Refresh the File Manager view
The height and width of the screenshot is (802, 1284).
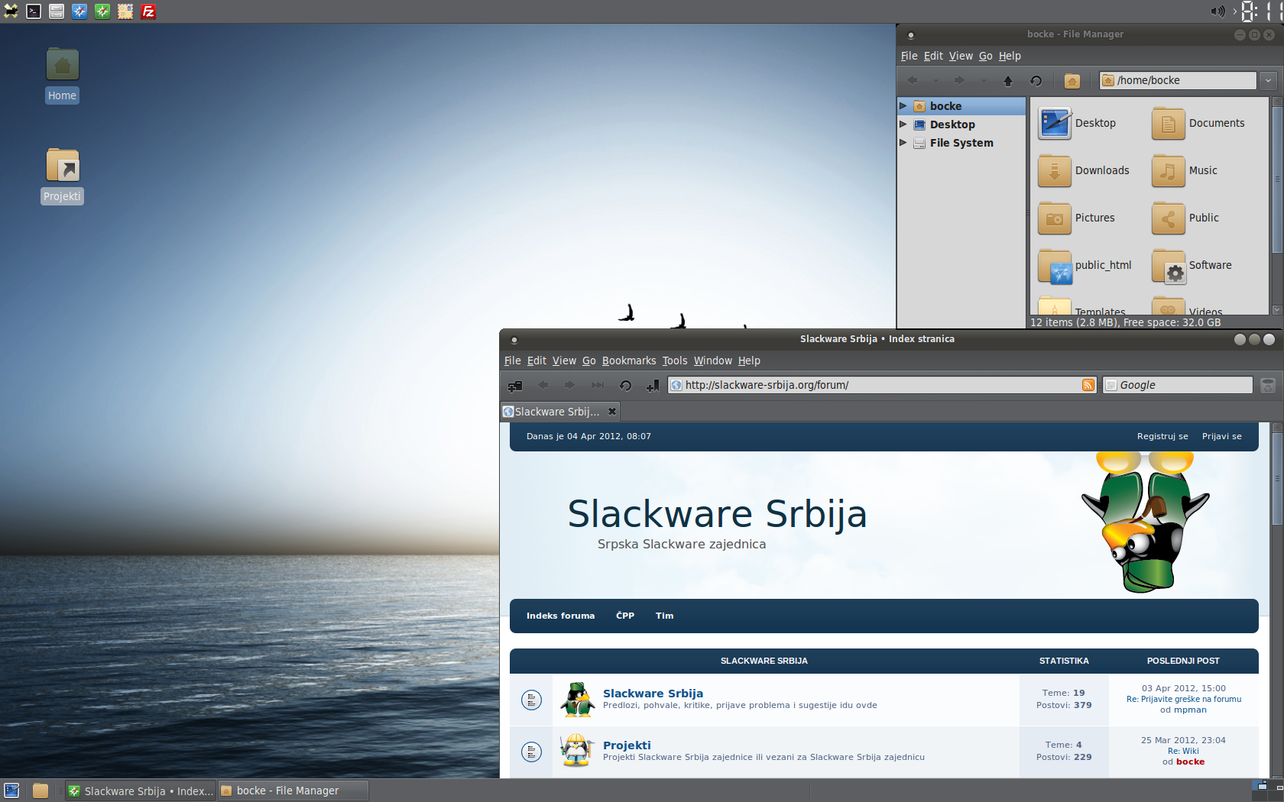pyautogui.click(x=1036, y=81)
